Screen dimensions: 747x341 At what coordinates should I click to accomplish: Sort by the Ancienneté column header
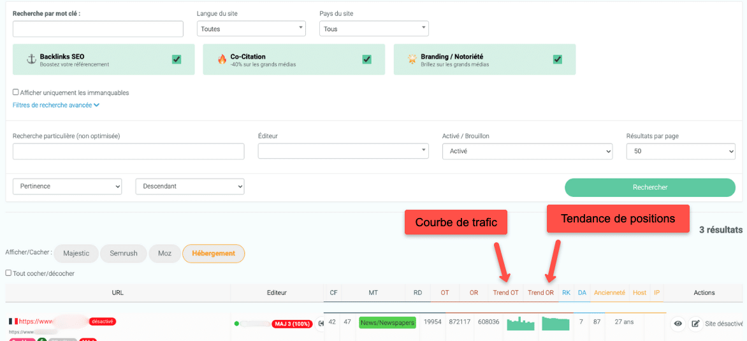(x=609, y=293)
